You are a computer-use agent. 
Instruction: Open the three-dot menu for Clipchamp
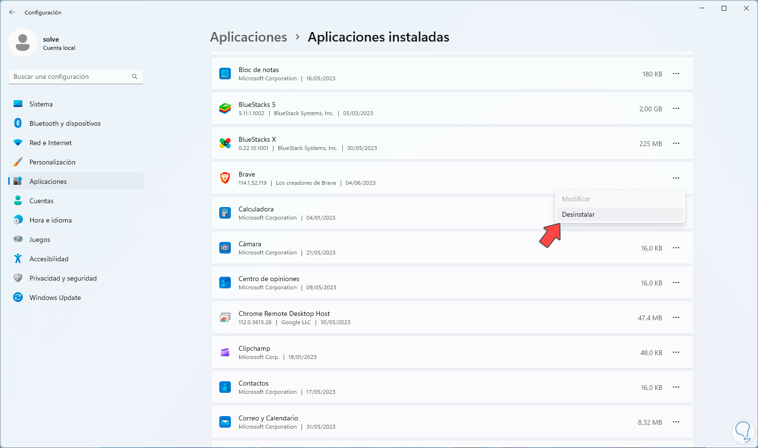point(676,352)
